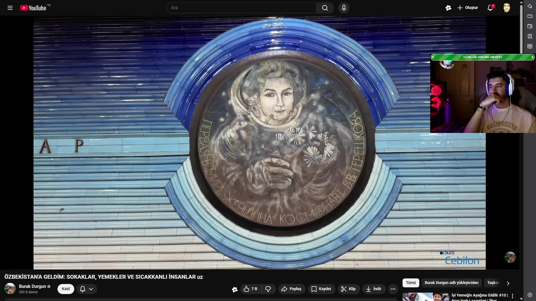Click the İndir download button

pos(373,289)
